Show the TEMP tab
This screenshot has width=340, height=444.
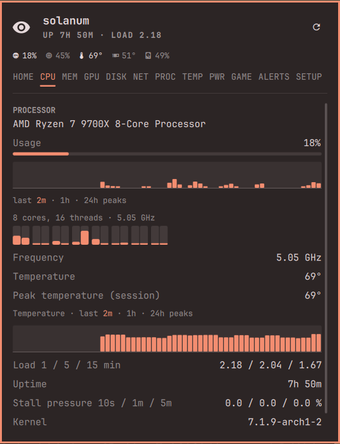click(x=192, y=77)
